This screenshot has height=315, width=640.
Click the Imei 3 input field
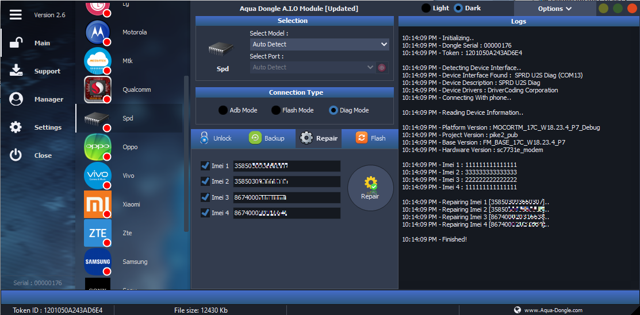click(x=286, y=197)
